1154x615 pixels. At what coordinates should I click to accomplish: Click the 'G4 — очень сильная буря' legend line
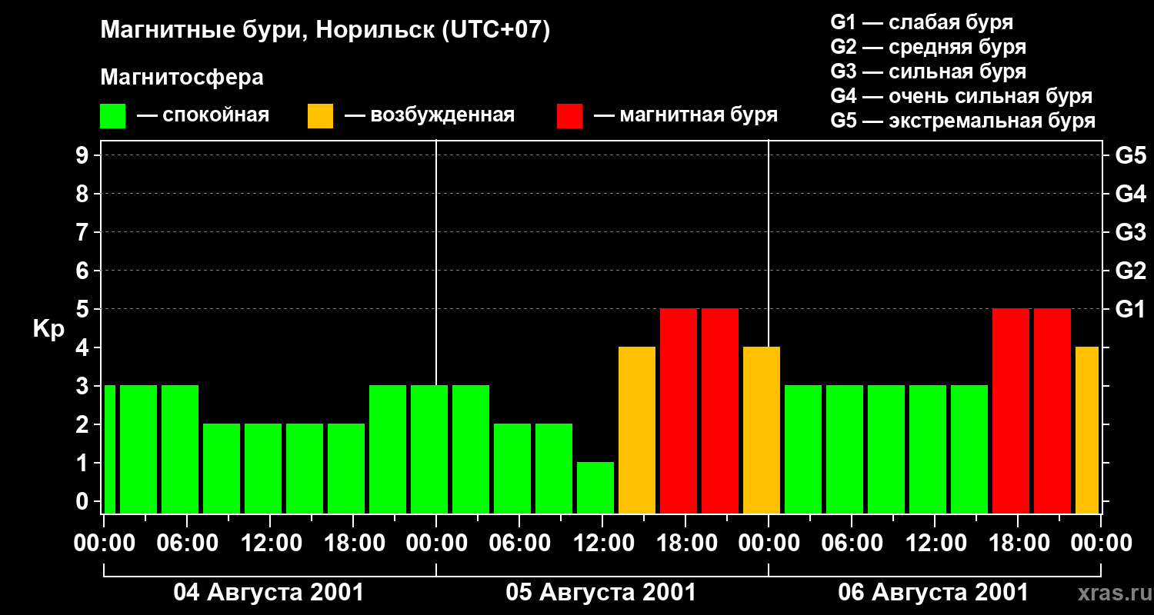click(x=962, y=96)
